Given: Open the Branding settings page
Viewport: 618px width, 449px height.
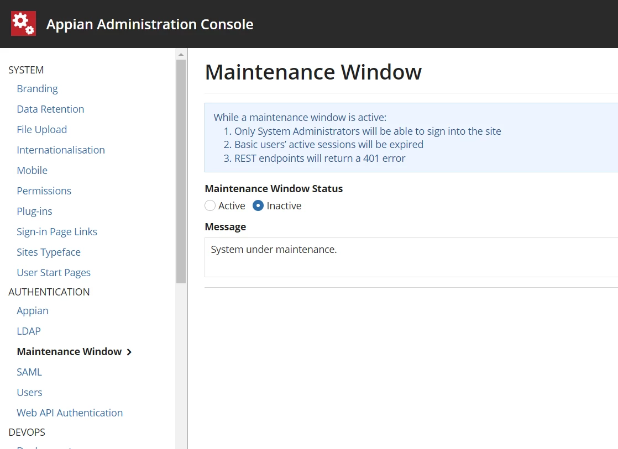Looking at the screenshot, I should [38, 88].
